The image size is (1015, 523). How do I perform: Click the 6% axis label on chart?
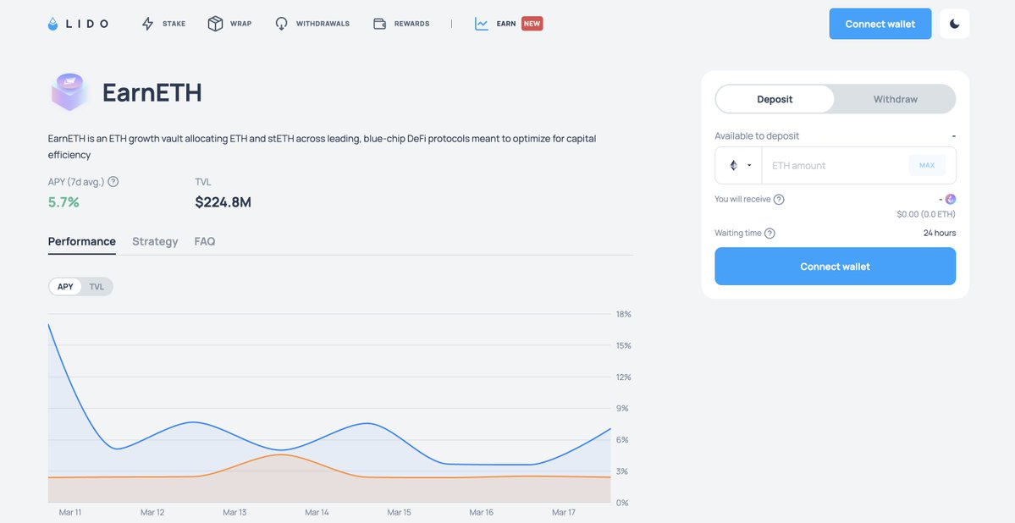[622, 439]
